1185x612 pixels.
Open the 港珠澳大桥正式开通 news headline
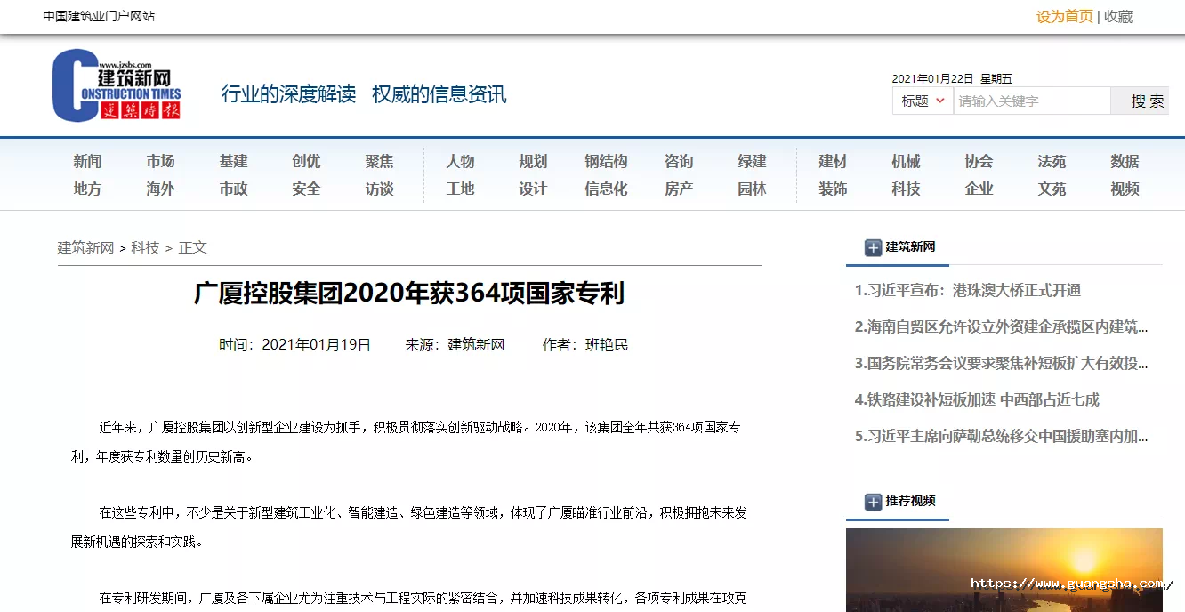click(x=968, y=290)
